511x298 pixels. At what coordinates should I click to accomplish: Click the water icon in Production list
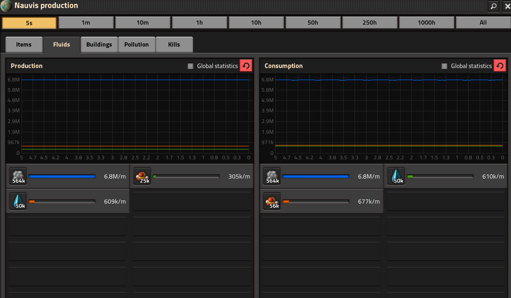(x=18, y=201)
